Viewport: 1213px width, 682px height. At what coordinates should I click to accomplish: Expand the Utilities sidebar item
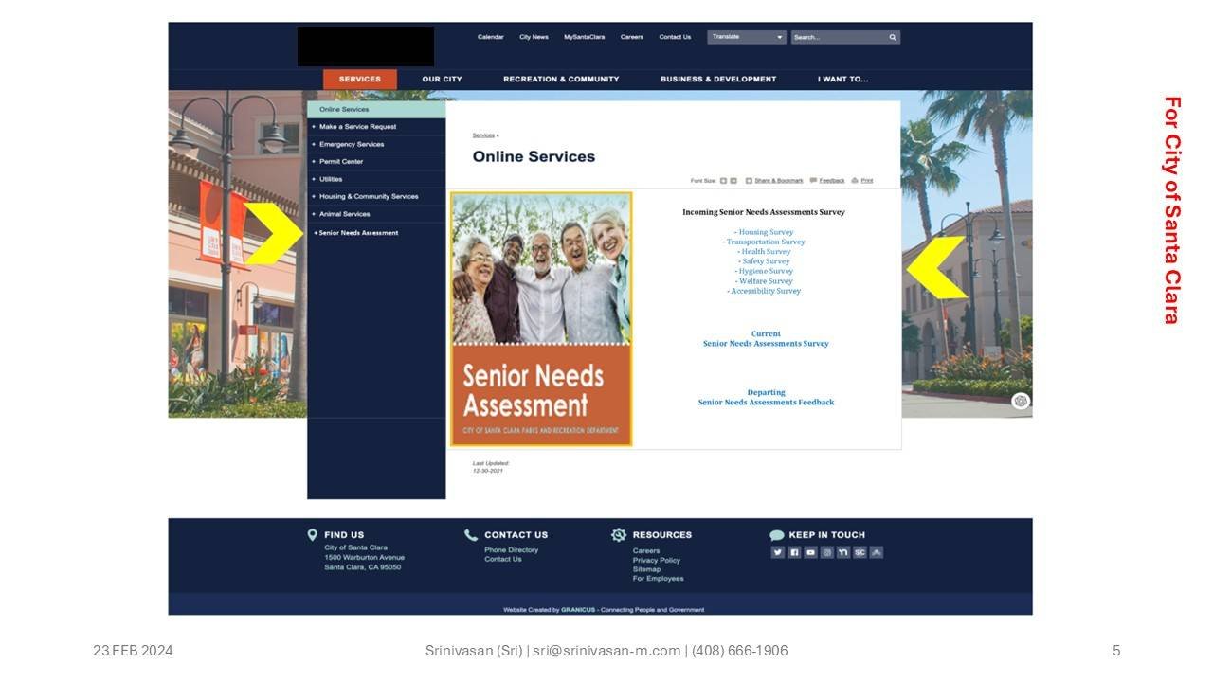click(331, 179)
